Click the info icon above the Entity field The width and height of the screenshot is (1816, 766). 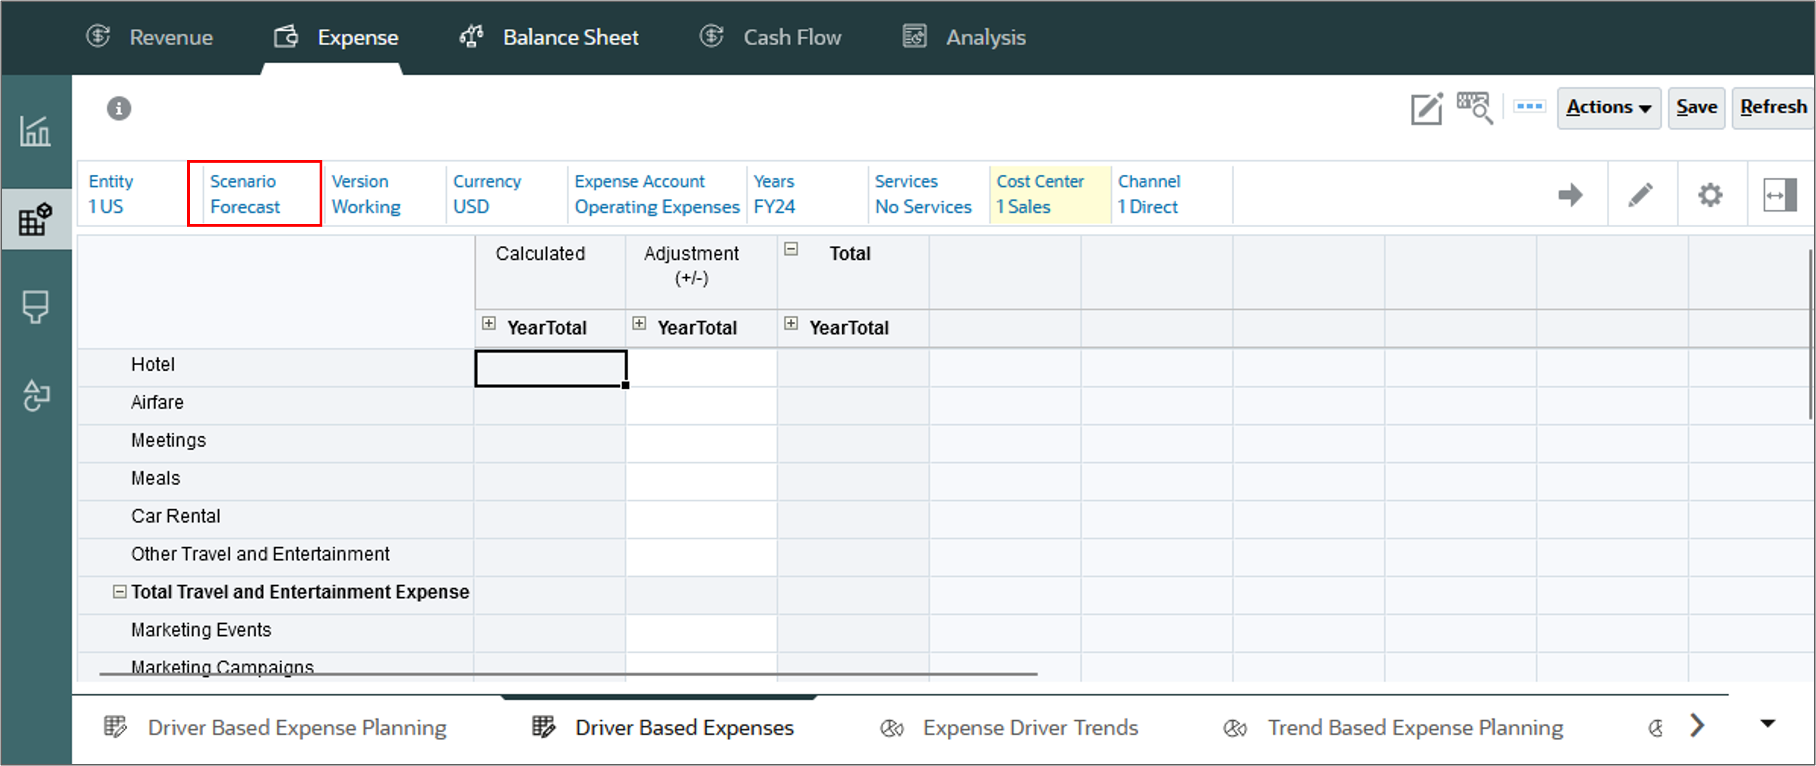(119, 109)
